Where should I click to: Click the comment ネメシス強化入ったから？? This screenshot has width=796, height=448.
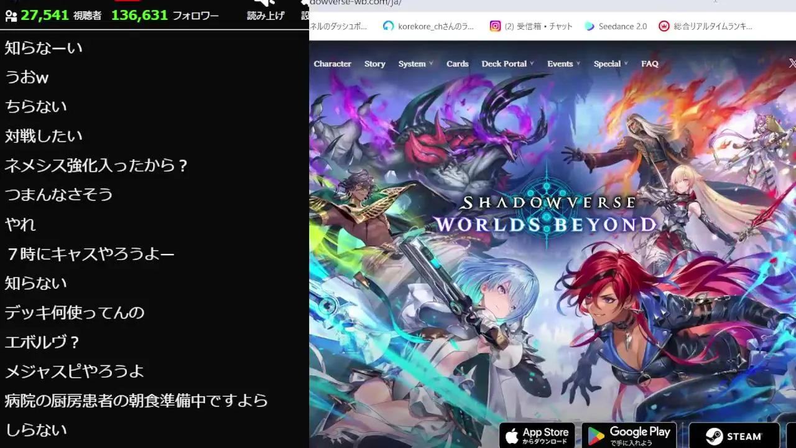(x=96, y=166)
